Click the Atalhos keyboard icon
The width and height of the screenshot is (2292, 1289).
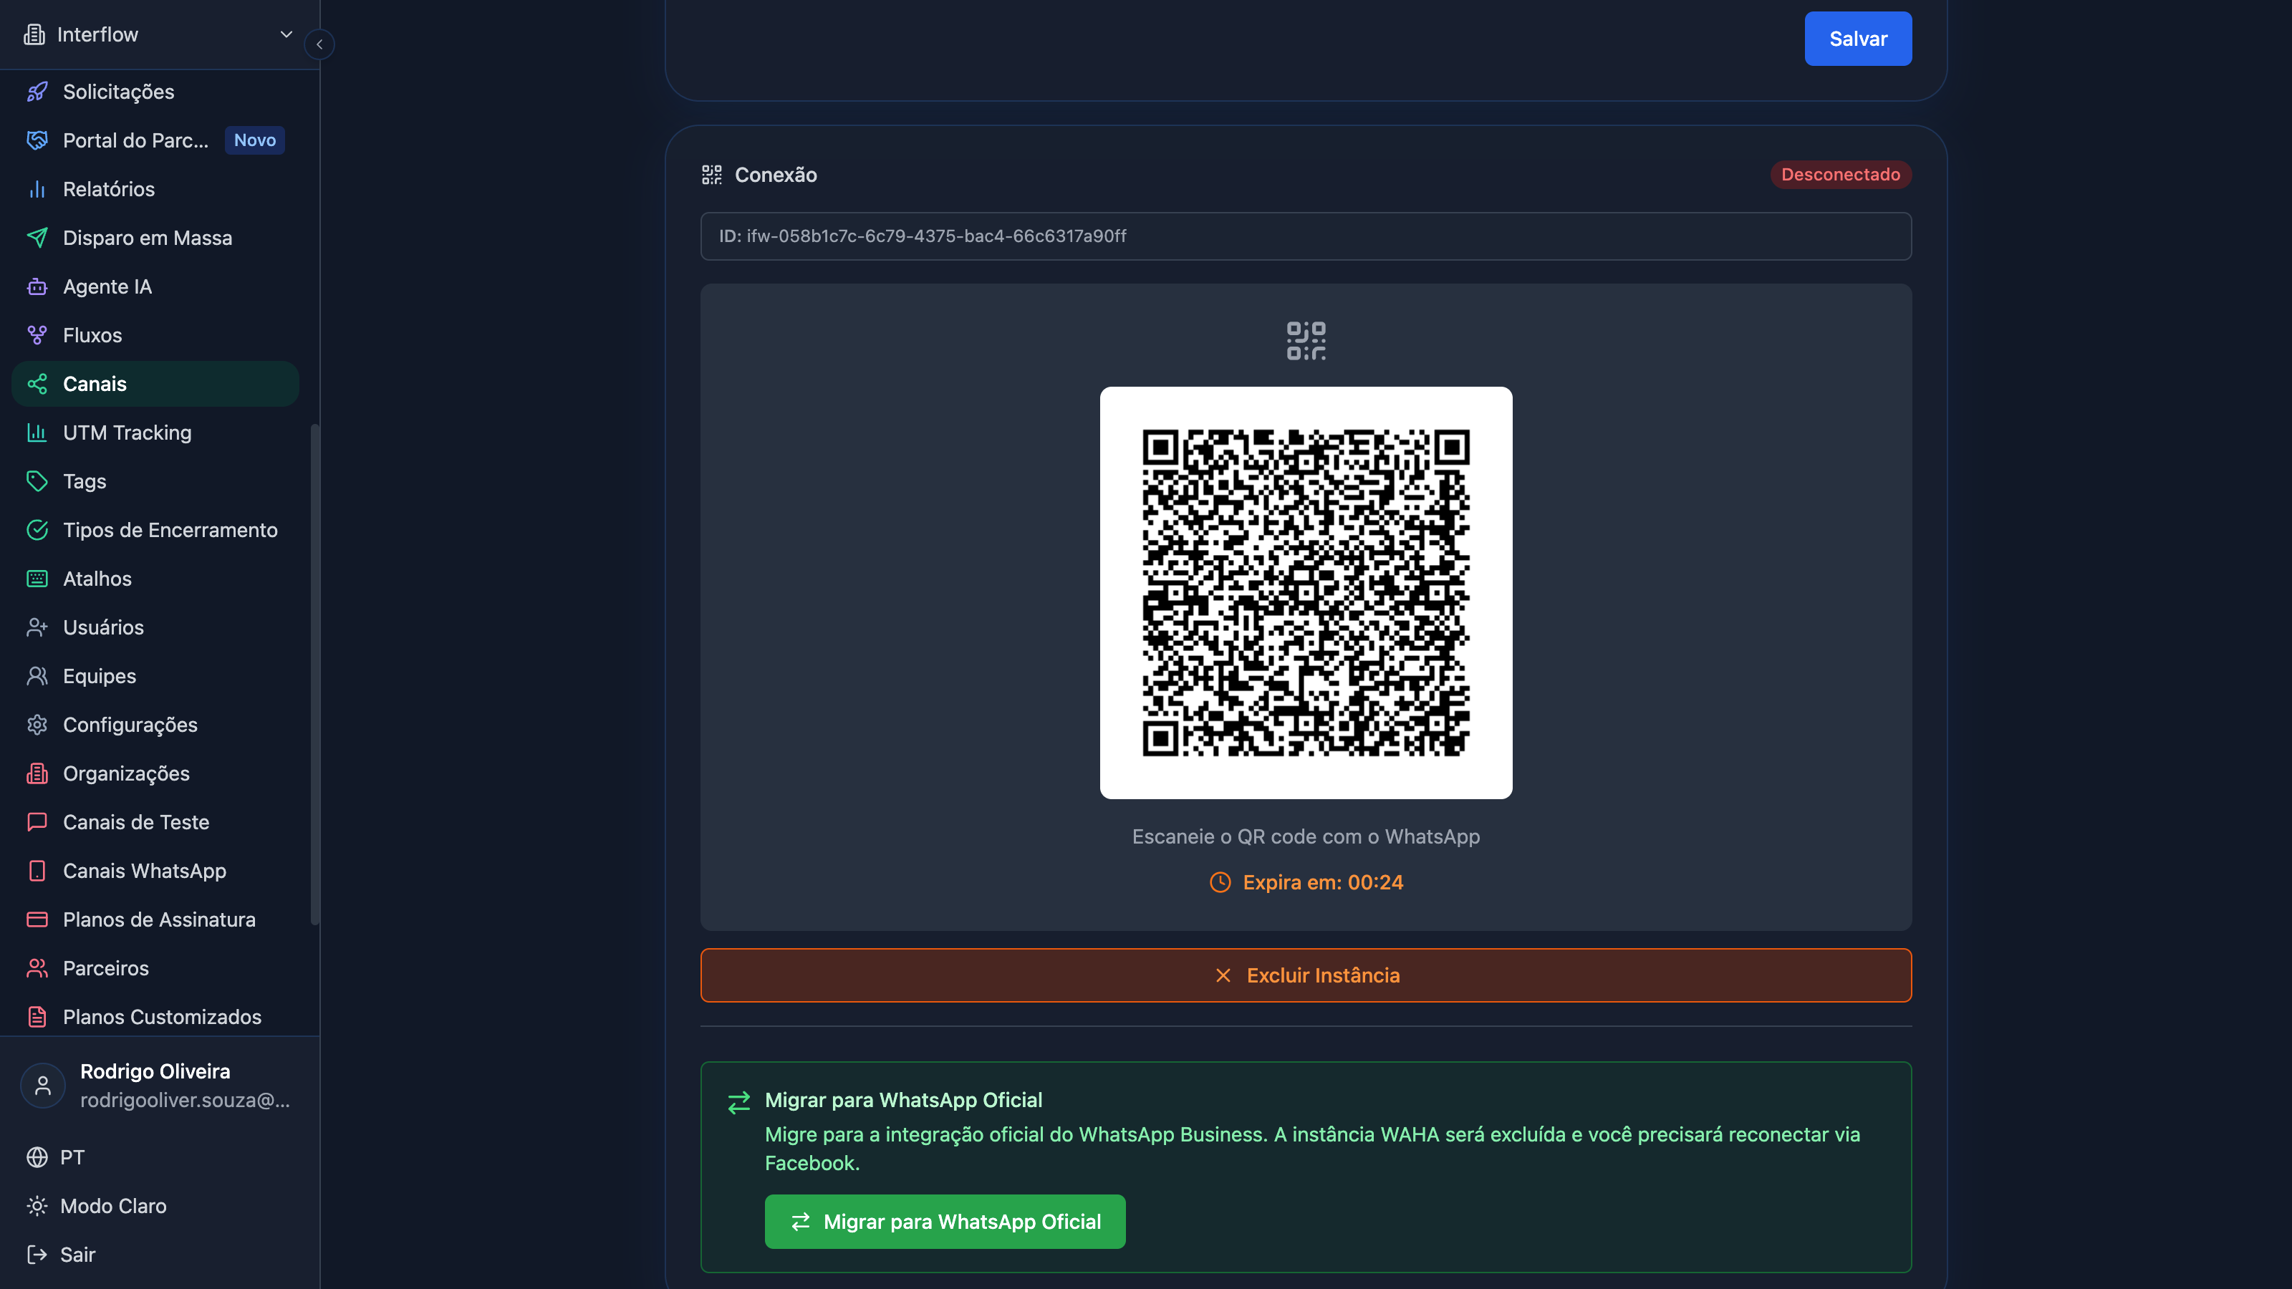(37, 579)
